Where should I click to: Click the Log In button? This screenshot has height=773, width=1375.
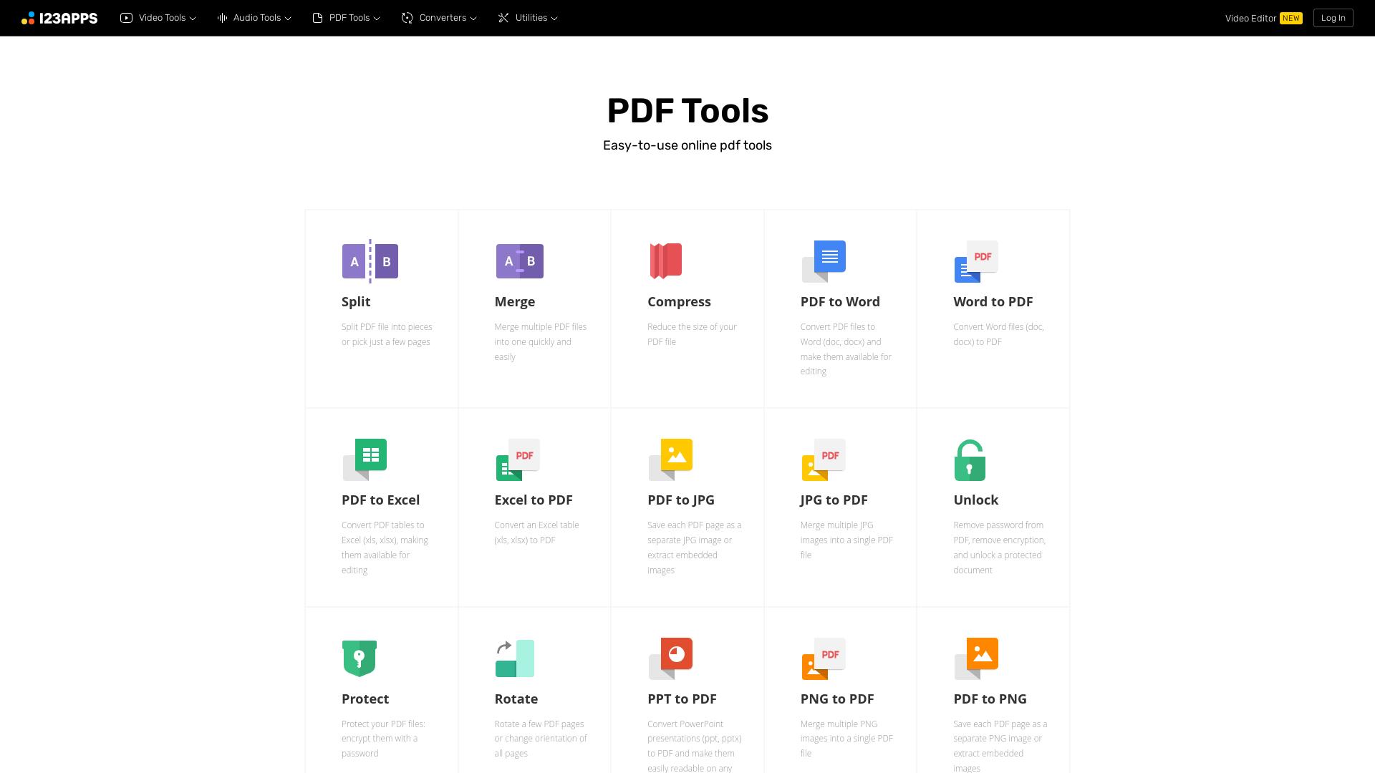point(1333,18)
